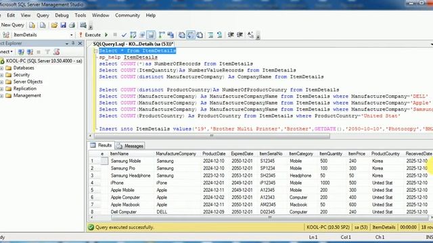Parse query with the blue checkmark

(x=124, y=35)
